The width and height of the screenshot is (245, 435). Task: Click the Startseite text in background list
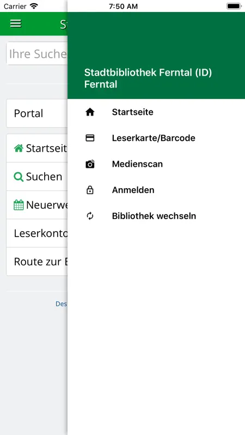(47, 148)
